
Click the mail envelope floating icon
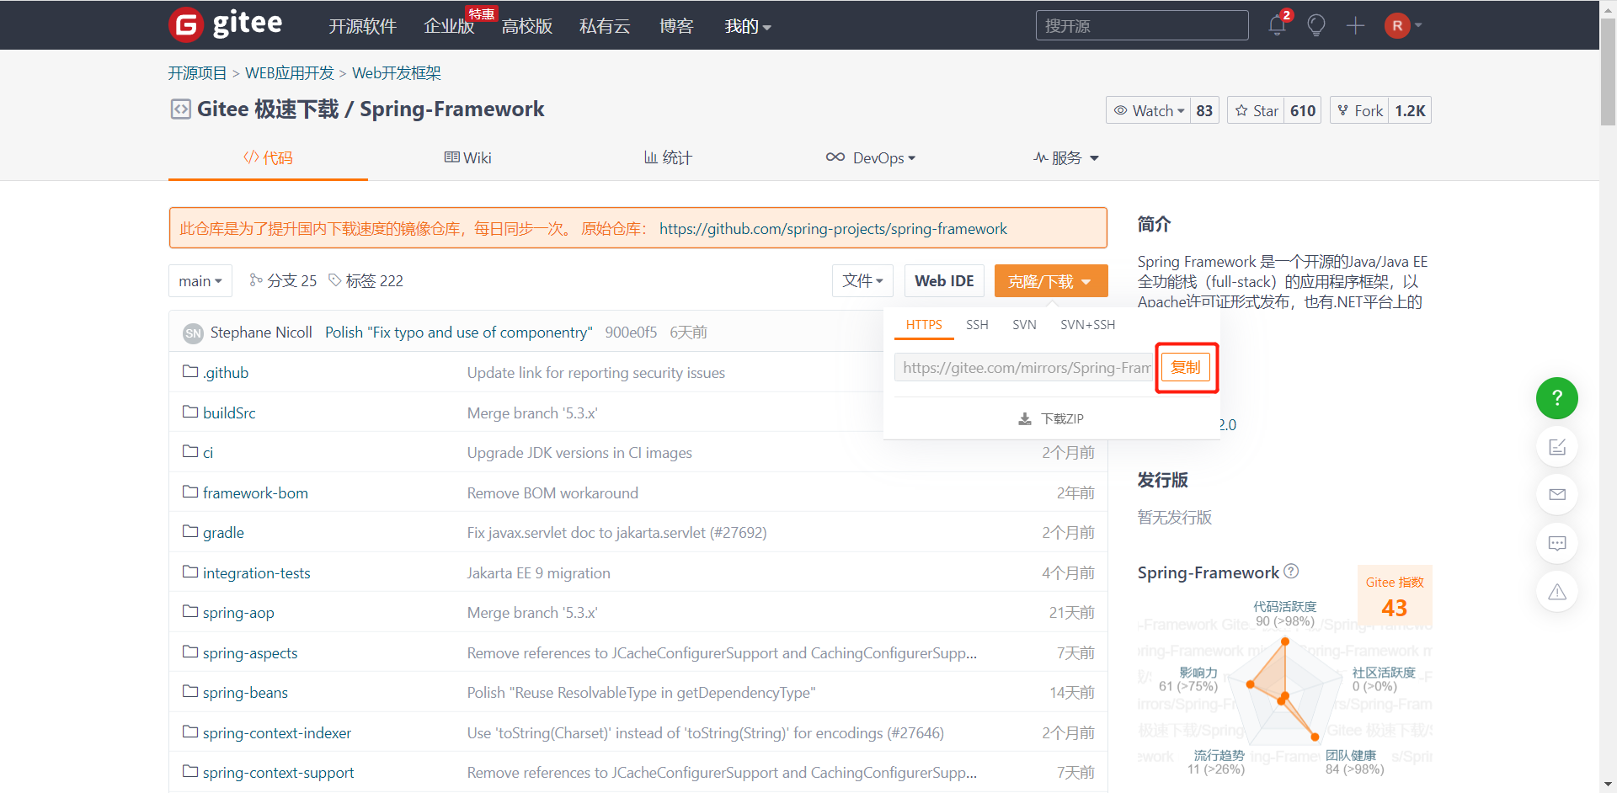click(x=1557, y=495)
